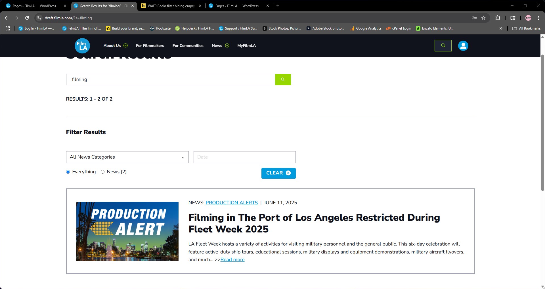Open the For Filmmakers menu item
This screenshot has width=545, height=289.
tap(150, 46)
